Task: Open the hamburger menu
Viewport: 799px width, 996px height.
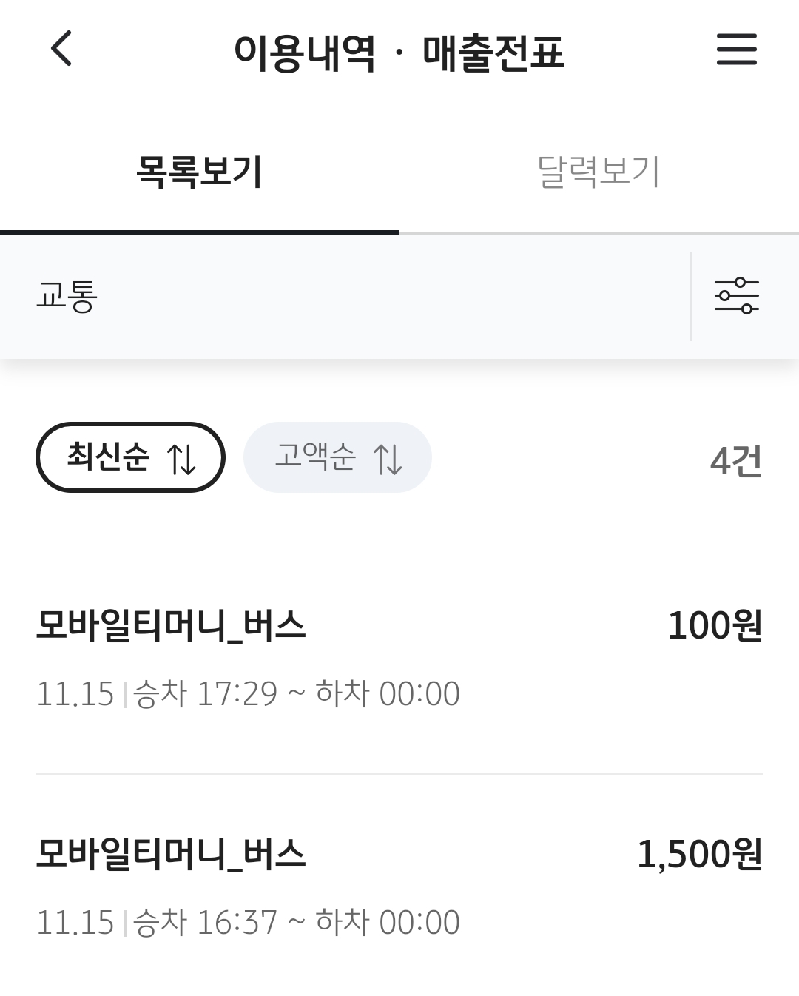Action: (x=736, y=50)
